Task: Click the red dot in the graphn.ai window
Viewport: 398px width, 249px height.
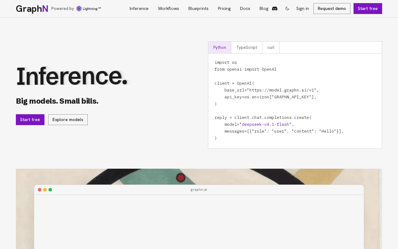Action: coord(40,190)
